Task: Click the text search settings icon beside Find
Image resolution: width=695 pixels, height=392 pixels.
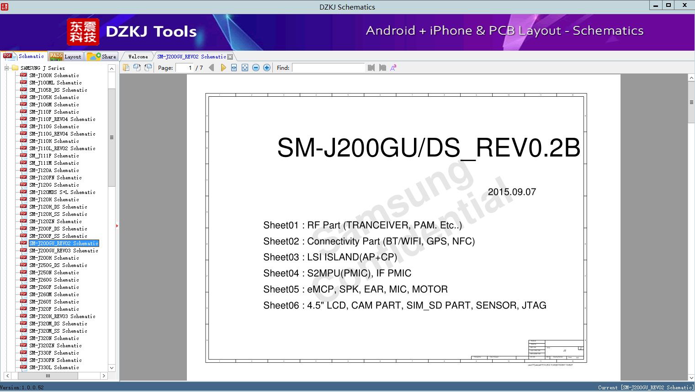Action: coord(393,67)
